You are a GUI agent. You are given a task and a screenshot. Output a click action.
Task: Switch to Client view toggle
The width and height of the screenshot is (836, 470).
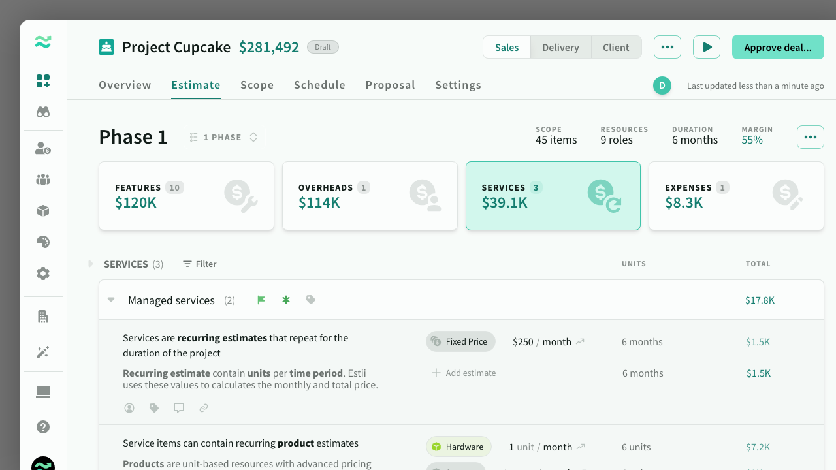(616, 48)
